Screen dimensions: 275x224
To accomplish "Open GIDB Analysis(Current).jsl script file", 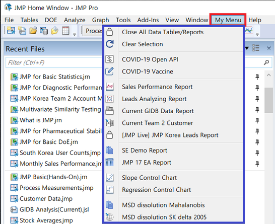I will (54, 209).
